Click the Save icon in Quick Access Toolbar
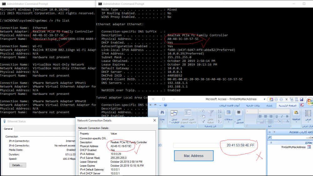The image size is (313, 176). pyautogui.click(x=301, y=99)
